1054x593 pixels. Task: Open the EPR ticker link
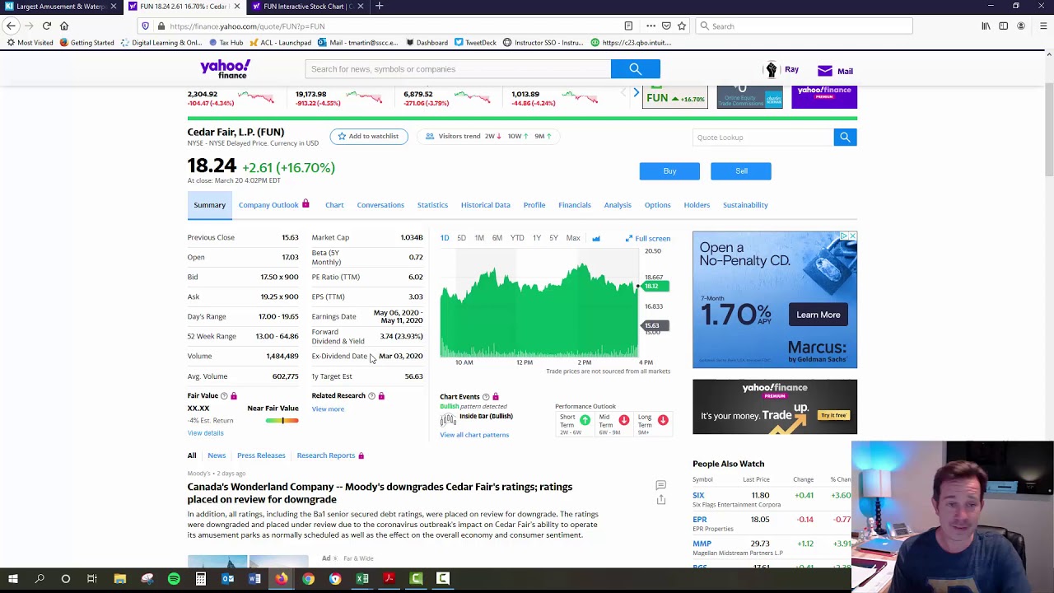[700, 520]
